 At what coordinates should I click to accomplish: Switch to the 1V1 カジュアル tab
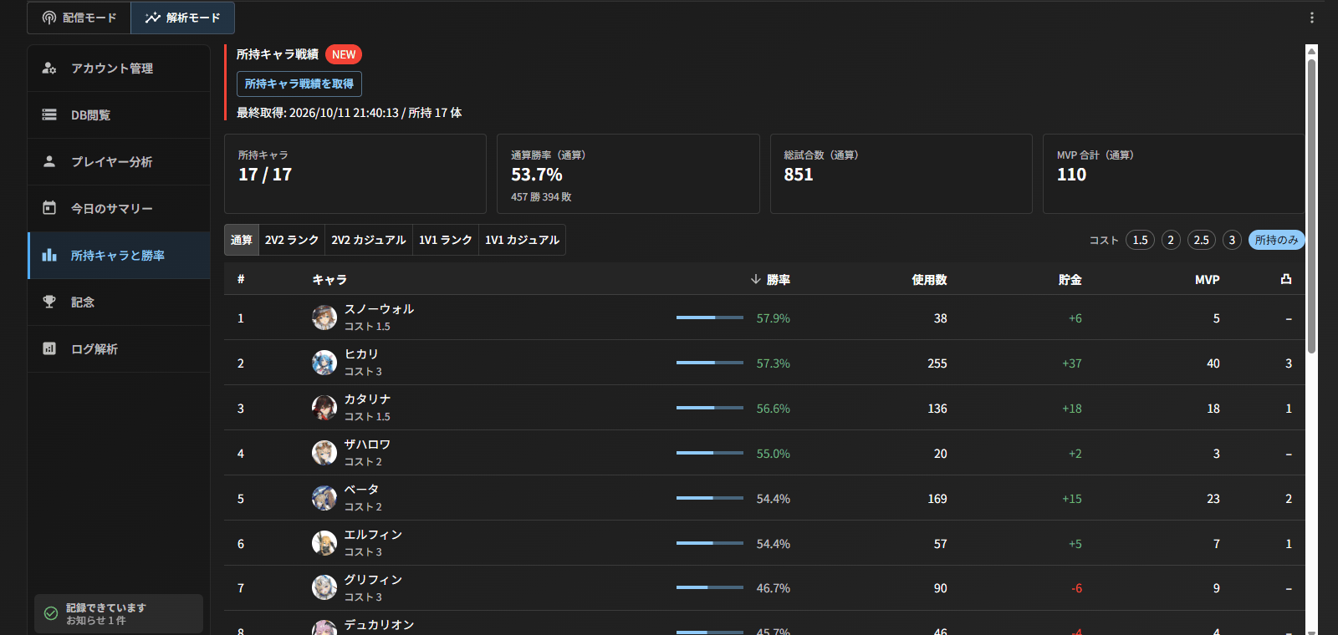(523, 240)
